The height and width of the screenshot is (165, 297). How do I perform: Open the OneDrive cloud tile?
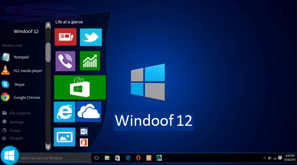tap(89, 112)
